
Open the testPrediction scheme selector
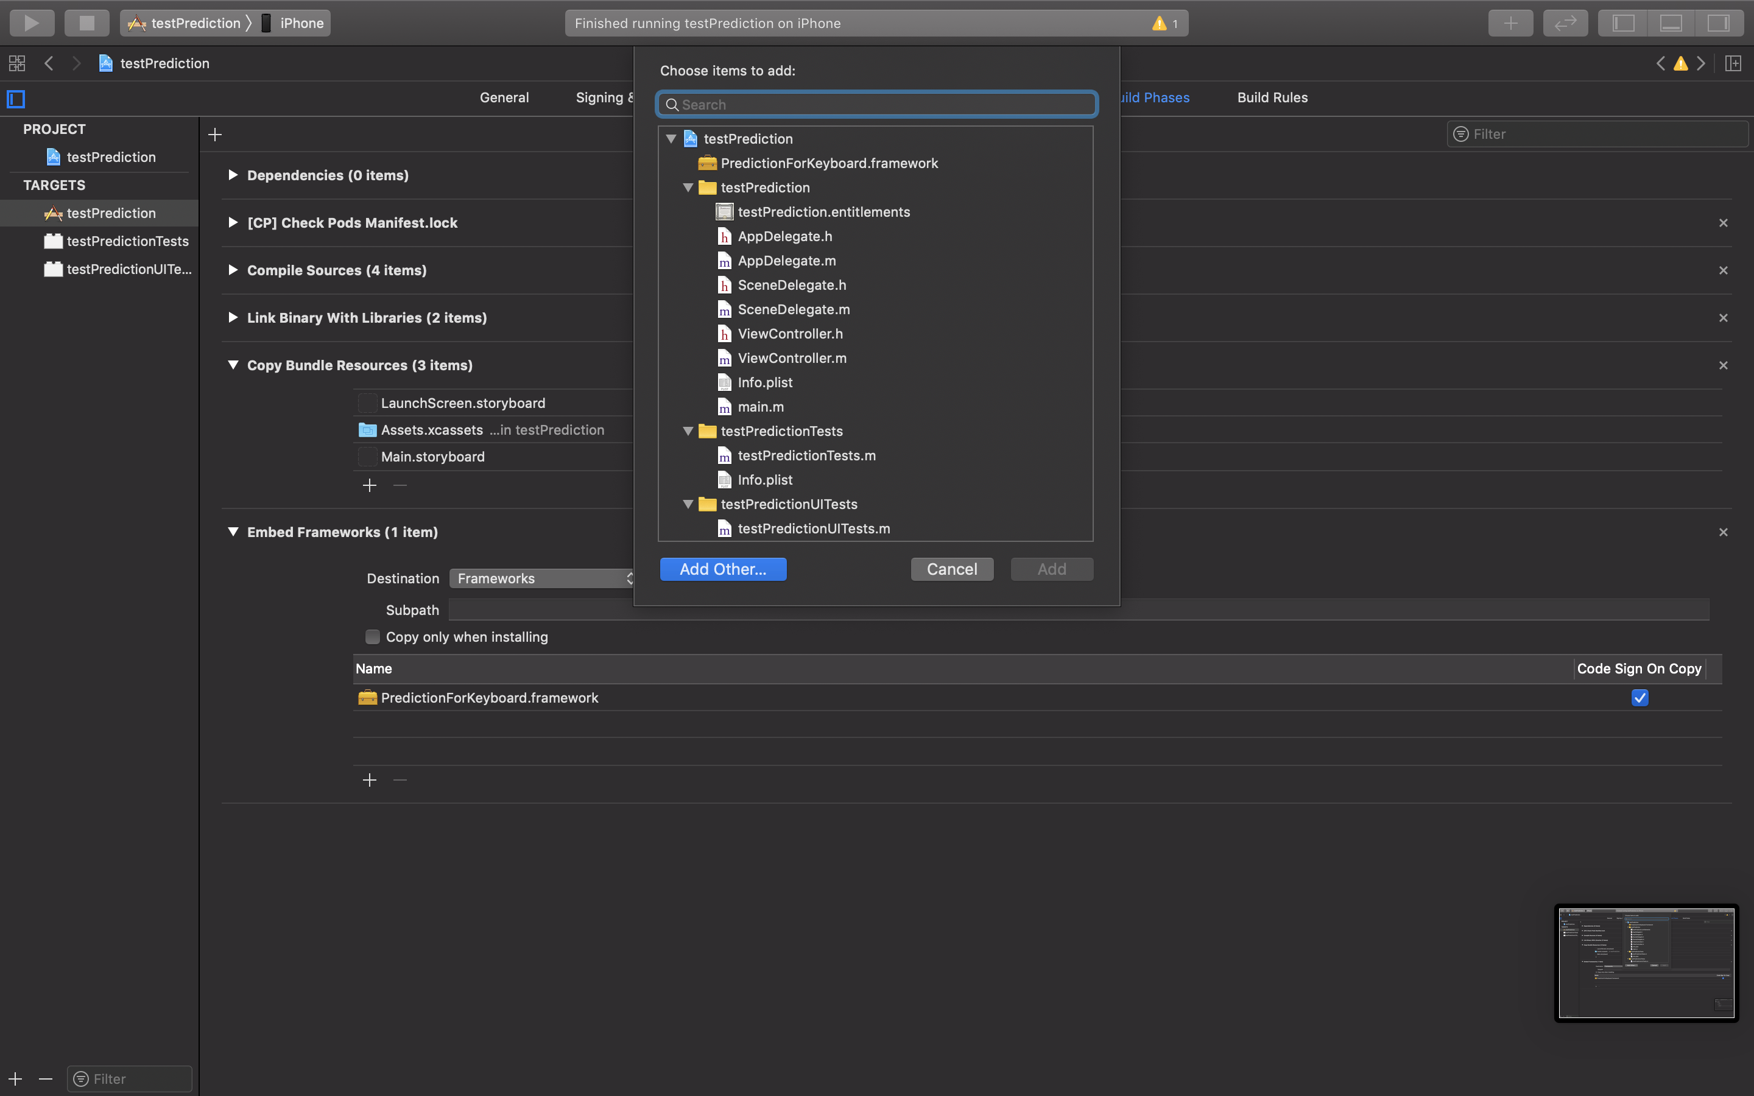185,23
